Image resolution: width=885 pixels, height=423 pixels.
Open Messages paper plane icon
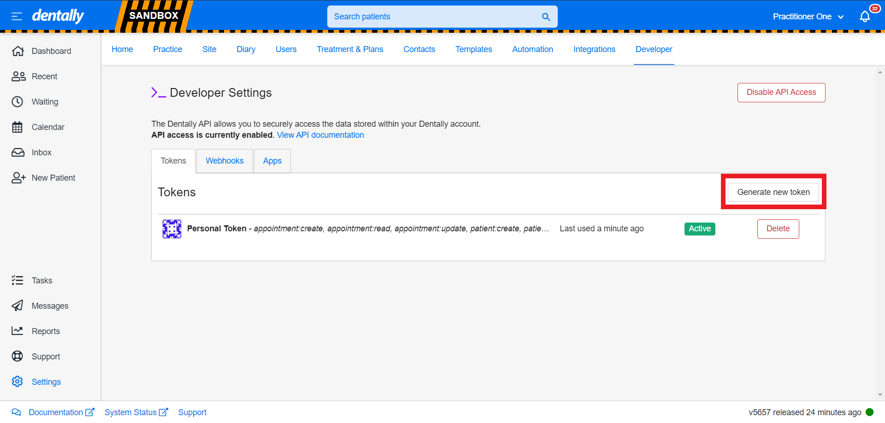pyautogui.click(x=18, y=306)
